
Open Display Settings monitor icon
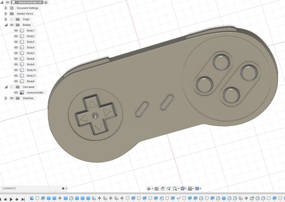(183, 189)
